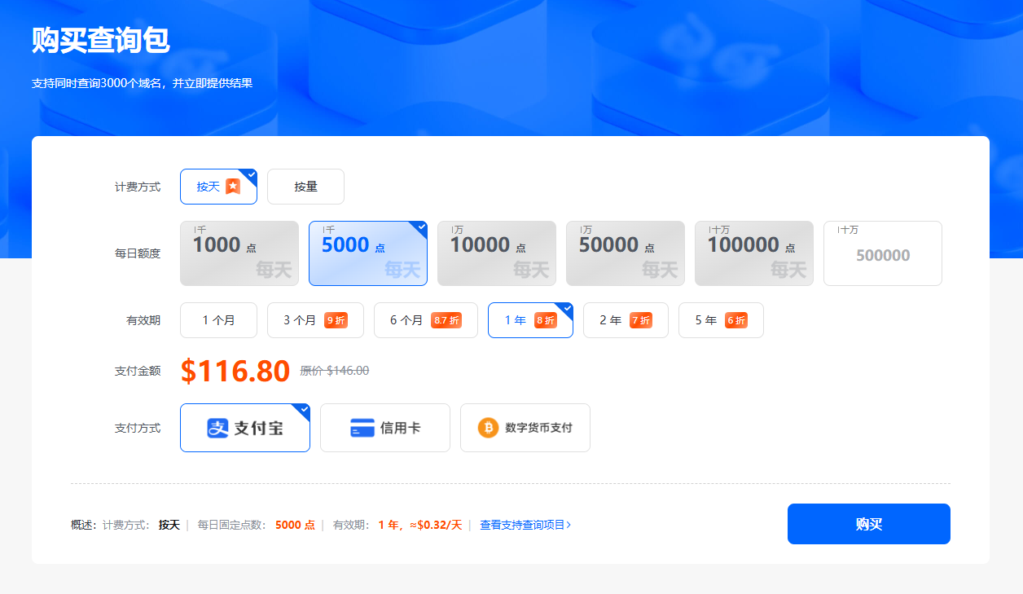Screen dimensions: 1023x594
Task: Click the 支付方式 row label
Action: click(138, 428)
